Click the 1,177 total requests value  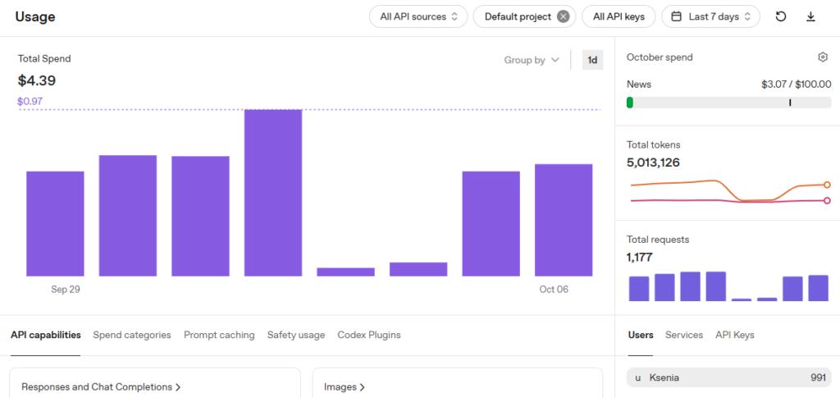click(640, 257)
